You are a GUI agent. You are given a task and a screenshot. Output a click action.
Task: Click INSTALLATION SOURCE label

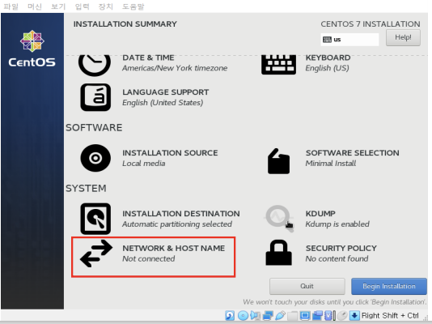[170, 153]
